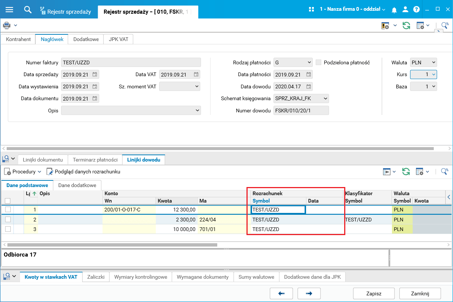Toggle the select-all checkbox in grid header
This screenshot has height=302, width=453.
point(8,201)
